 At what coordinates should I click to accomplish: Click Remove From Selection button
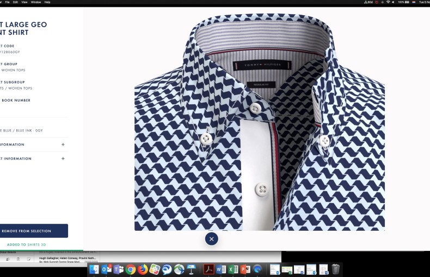click(x=33, y=231)
